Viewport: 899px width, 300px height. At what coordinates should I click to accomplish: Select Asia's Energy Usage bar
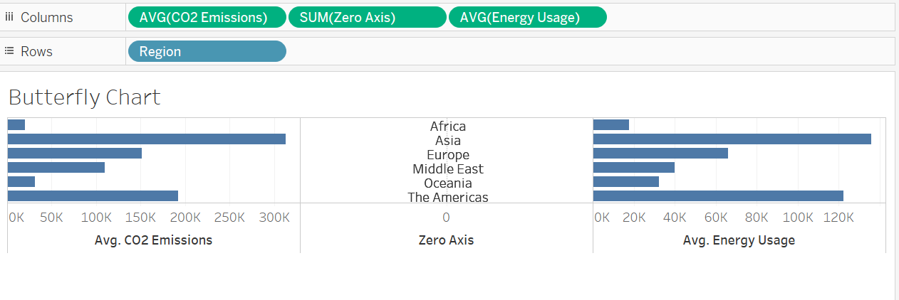coord(732,139)
